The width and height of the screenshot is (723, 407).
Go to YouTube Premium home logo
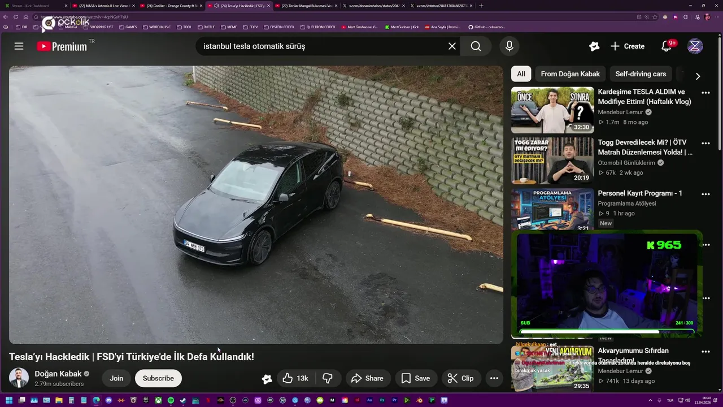[x=62, y=46]
